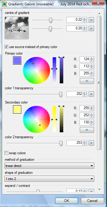The width and height of the screenshot is (107, 207).
Task: Open the method of graduation dropdown
Action: pyautogui.click(x=49, y=166)
